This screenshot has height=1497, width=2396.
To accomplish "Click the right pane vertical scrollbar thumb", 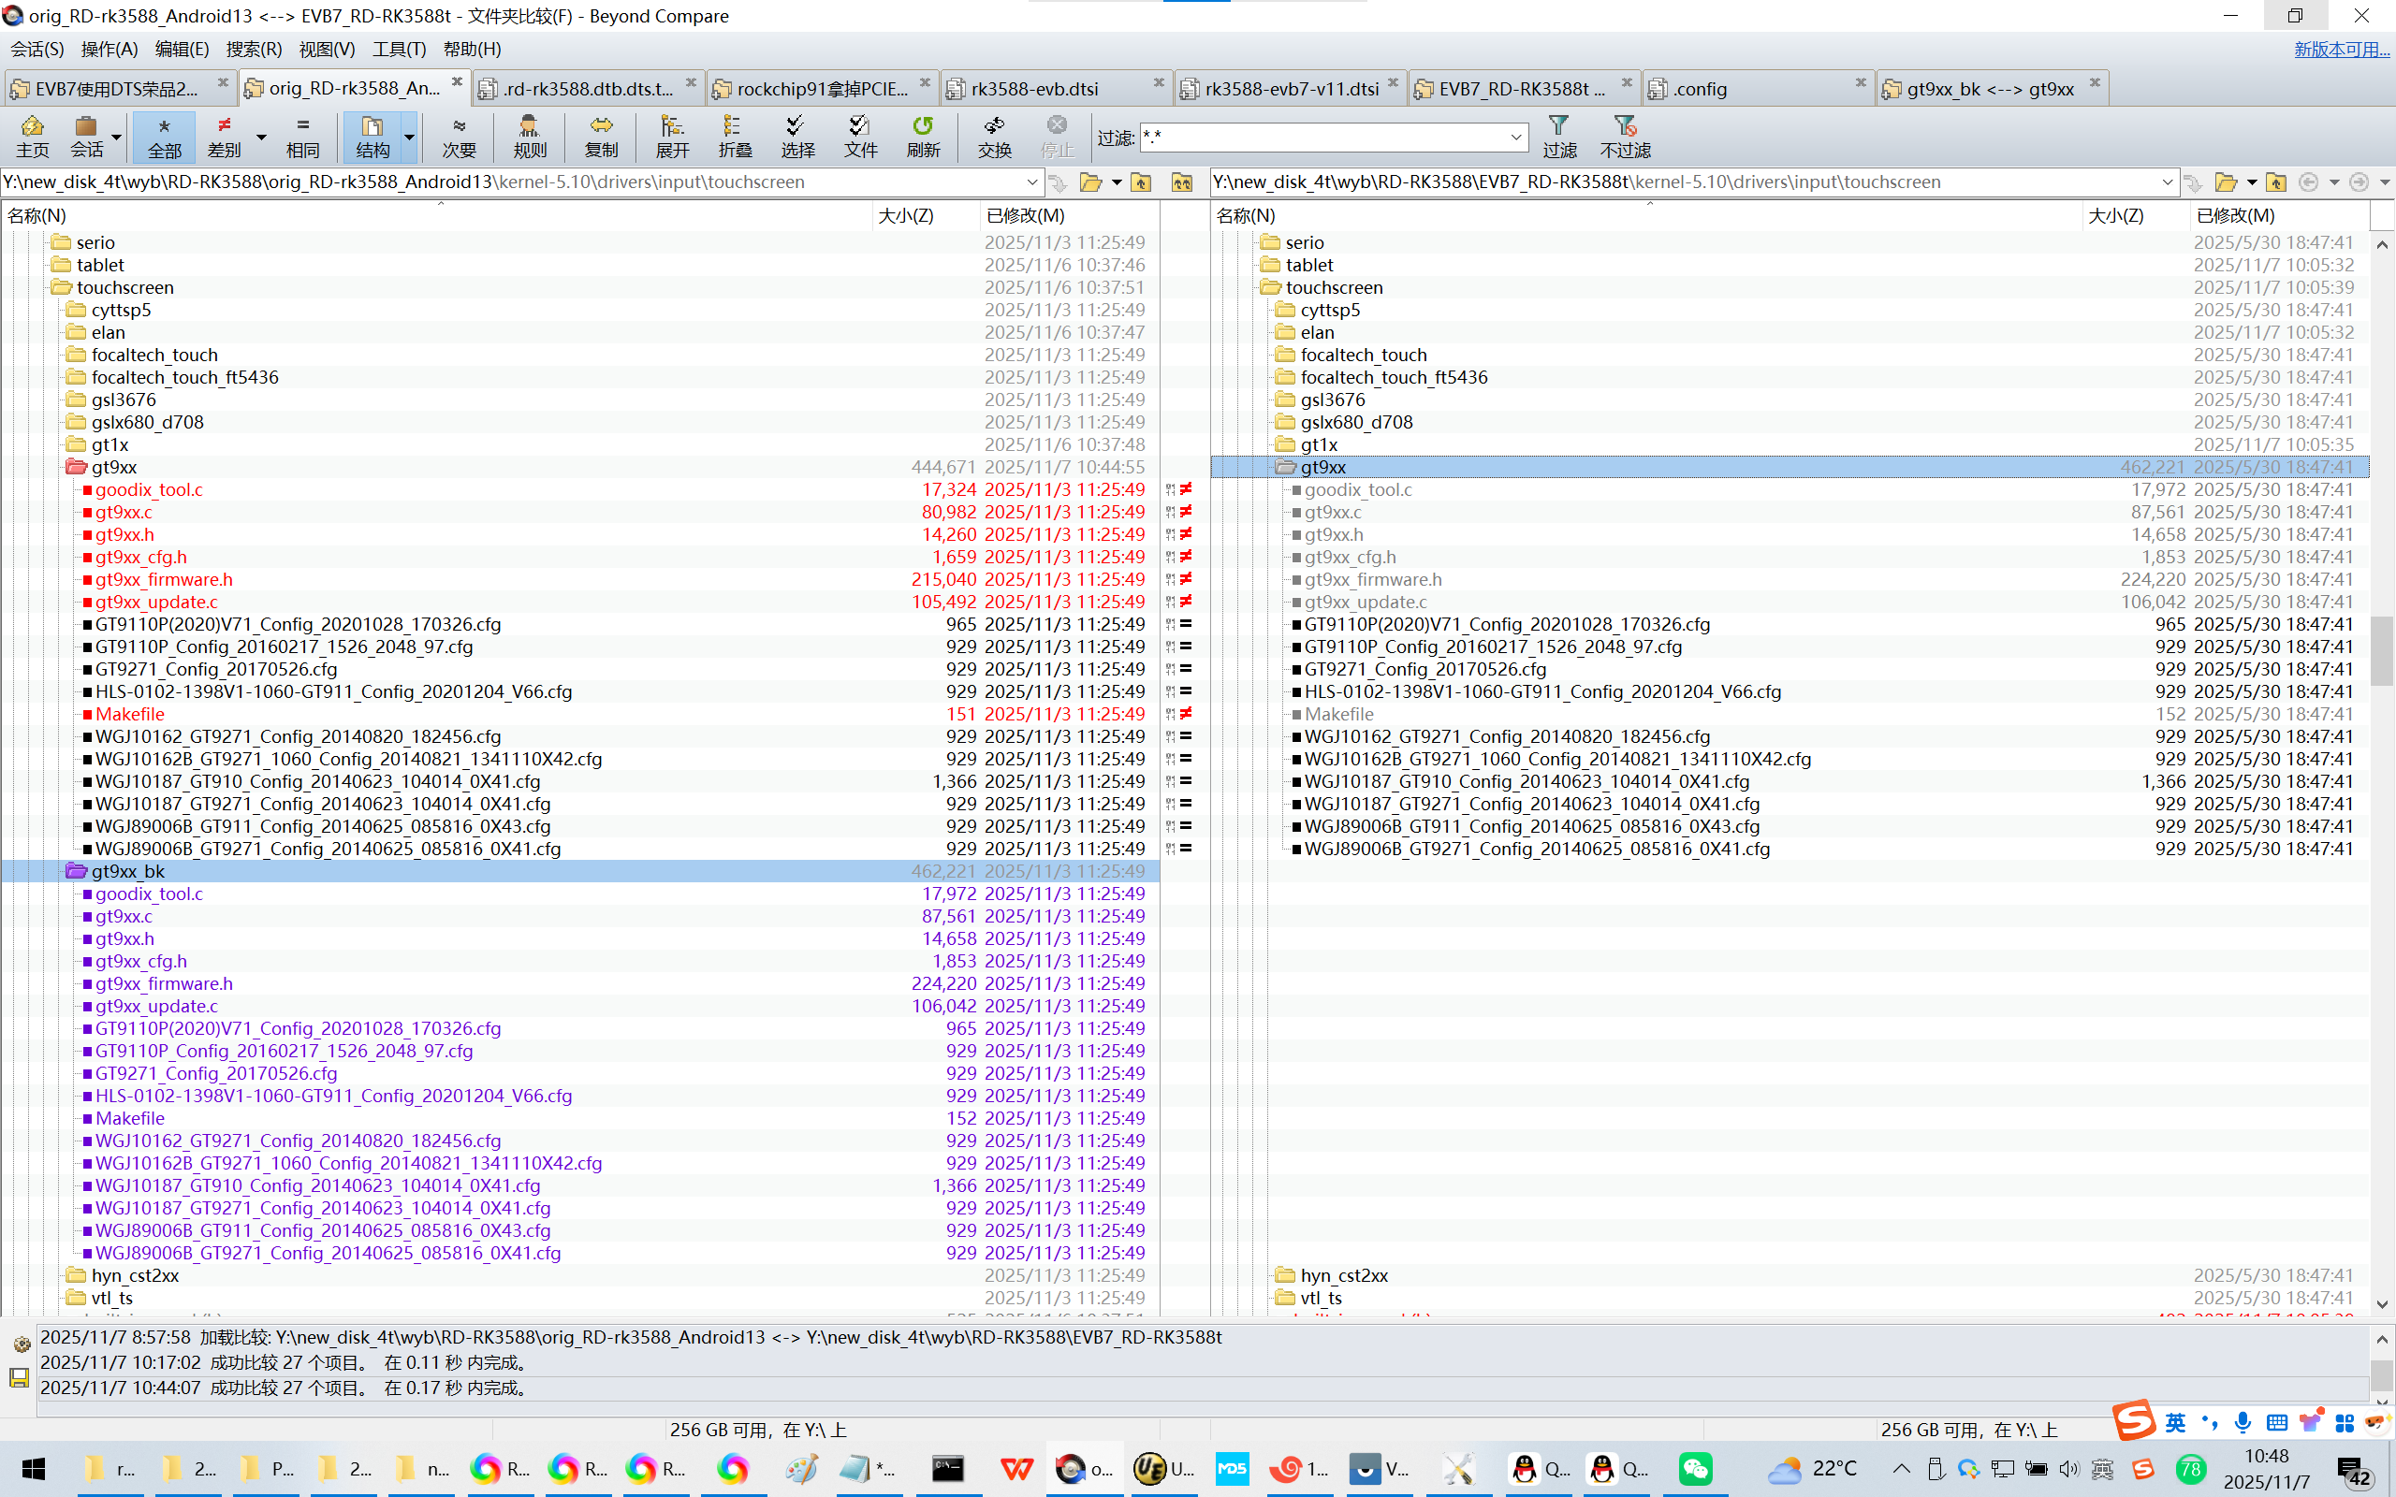I will [2381, 650].
